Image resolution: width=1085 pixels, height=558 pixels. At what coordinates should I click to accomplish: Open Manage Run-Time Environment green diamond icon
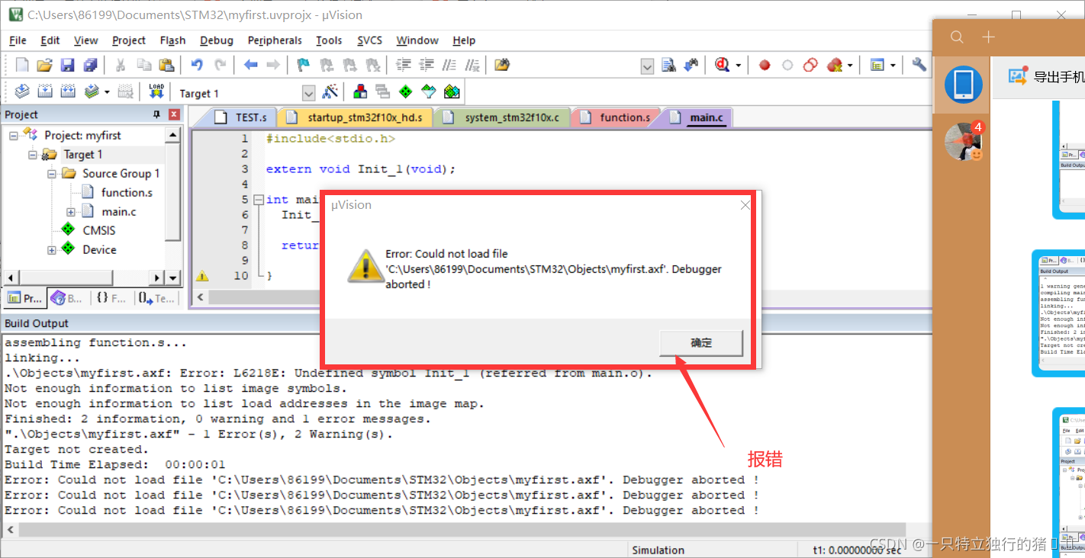tap(406, 92)
